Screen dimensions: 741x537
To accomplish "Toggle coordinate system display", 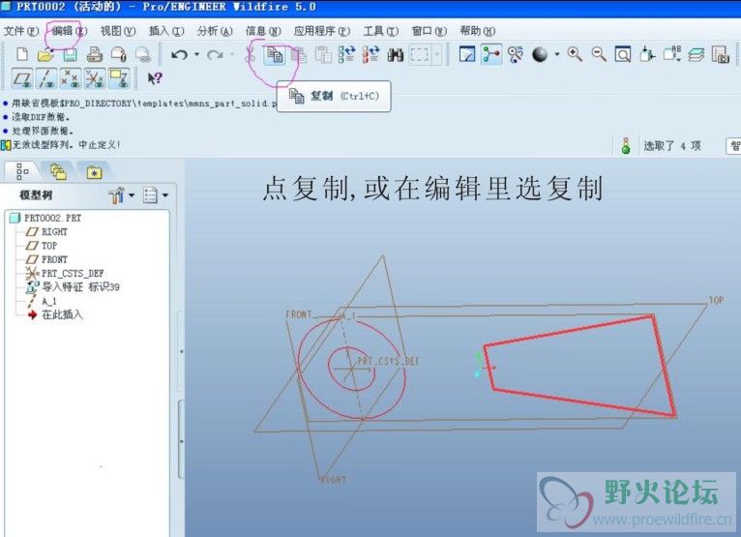I will point(95,78).
